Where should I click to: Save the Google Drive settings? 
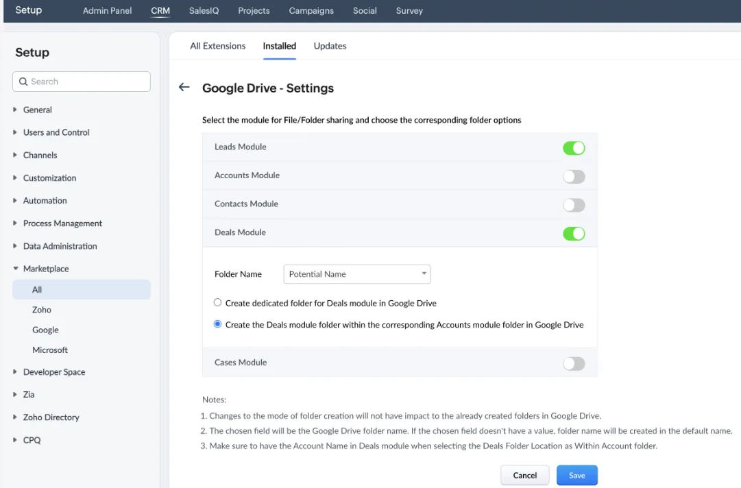point(576,475)
